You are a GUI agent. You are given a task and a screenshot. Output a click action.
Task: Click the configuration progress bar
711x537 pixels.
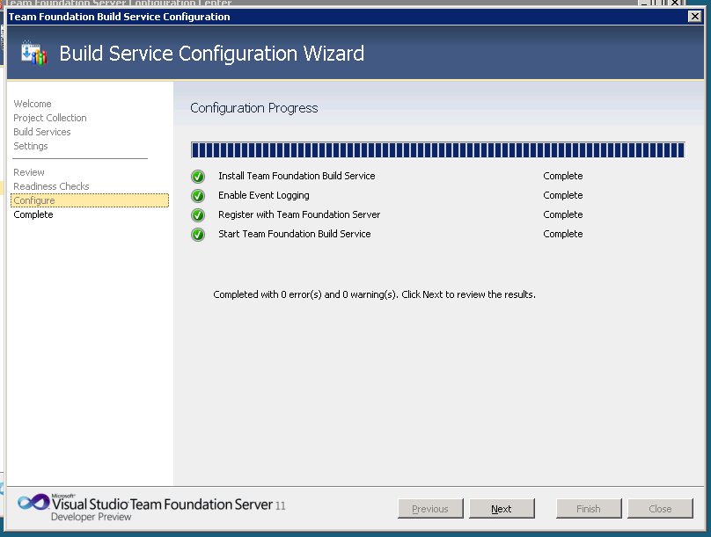pos(437,150)
